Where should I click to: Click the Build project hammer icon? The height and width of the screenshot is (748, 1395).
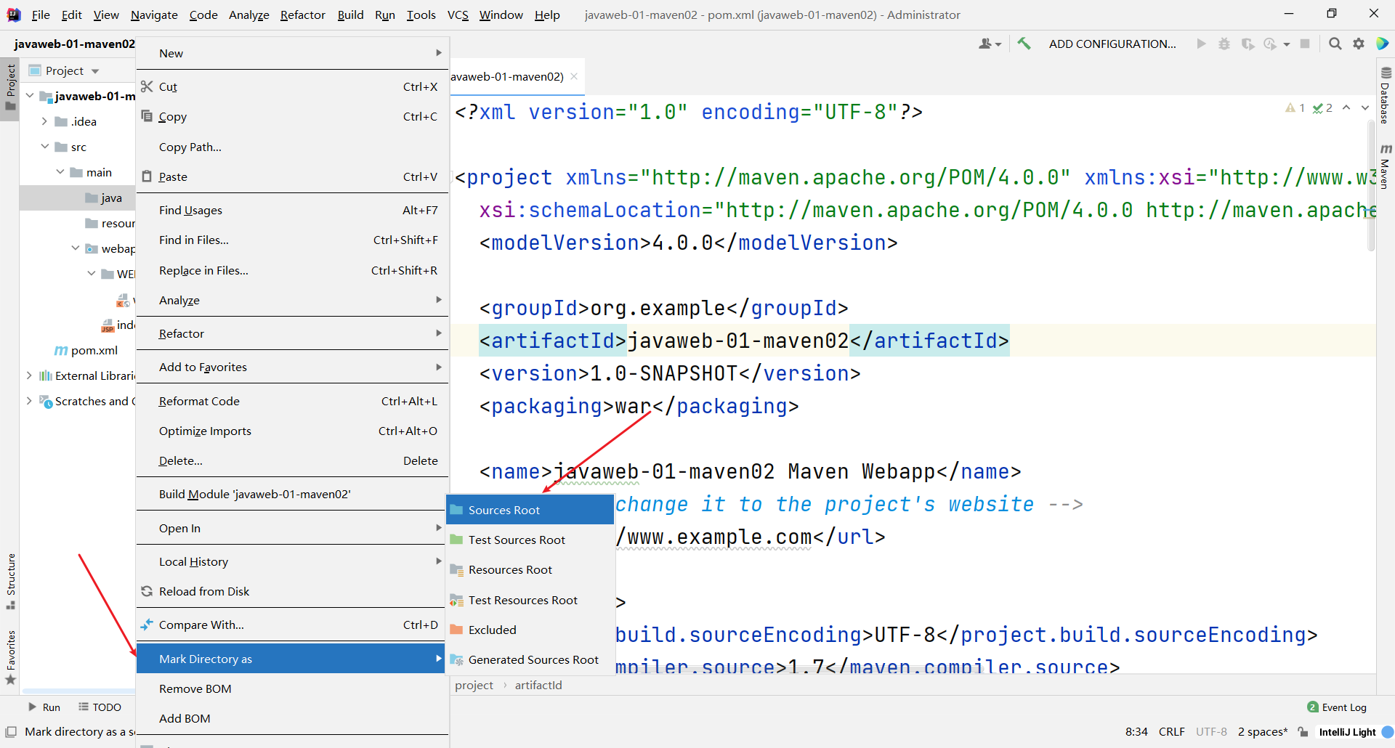[x=1024, y=44]
